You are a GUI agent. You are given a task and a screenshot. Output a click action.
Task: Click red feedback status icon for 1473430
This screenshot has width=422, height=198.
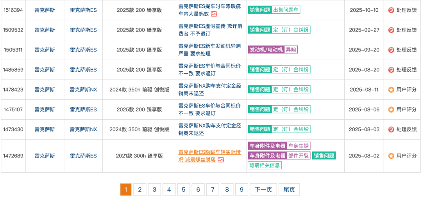pyautogui.click(x=391, y=129)
